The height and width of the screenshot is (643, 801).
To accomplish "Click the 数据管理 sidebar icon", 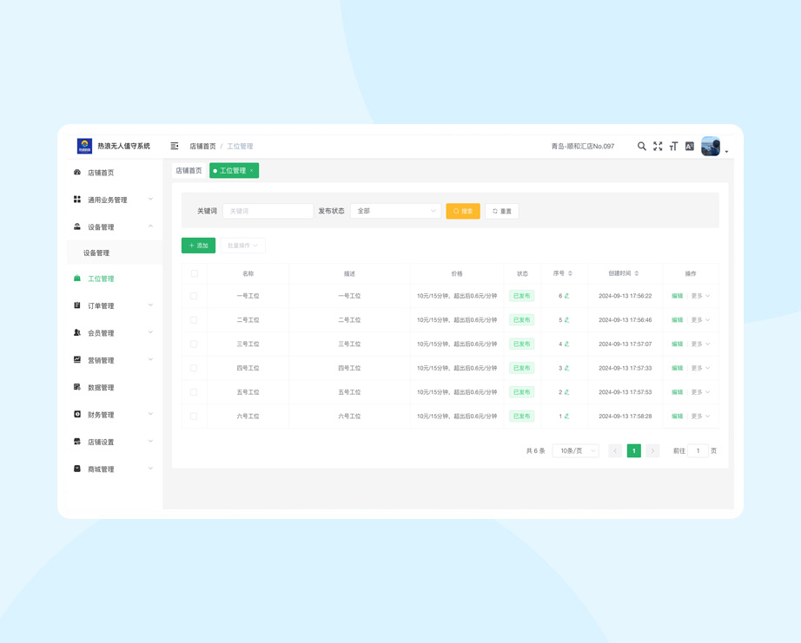I will point(77,387).
